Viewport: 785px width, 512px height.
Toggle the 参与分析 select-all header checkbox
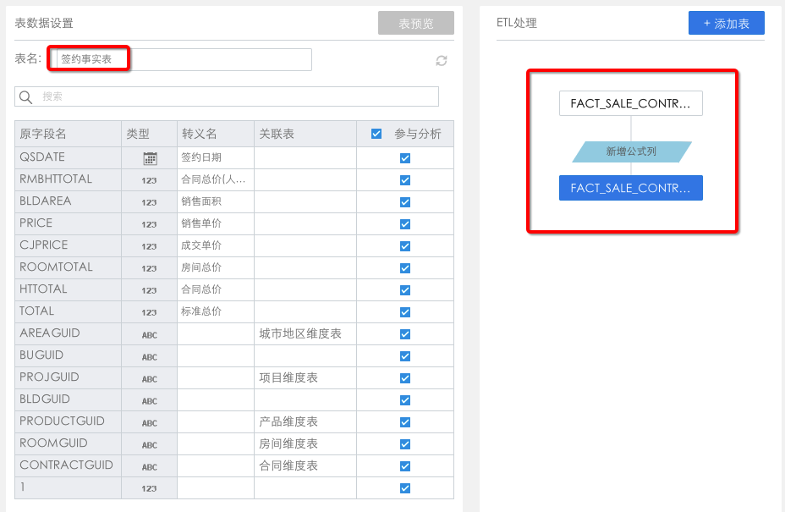coord(376,134)
